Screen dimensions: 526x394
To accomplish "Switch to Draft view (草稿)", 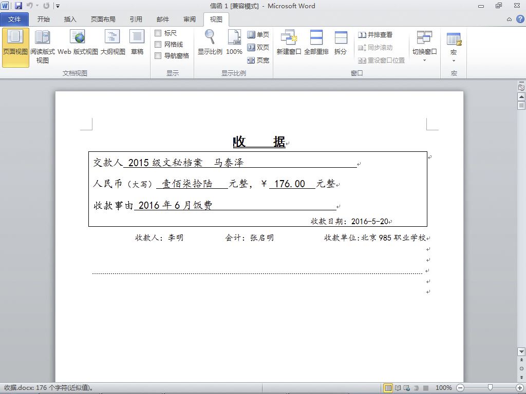I will pos(137,43).
